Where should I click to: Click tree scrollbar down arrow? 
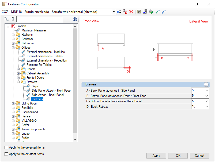coord(75,139)
